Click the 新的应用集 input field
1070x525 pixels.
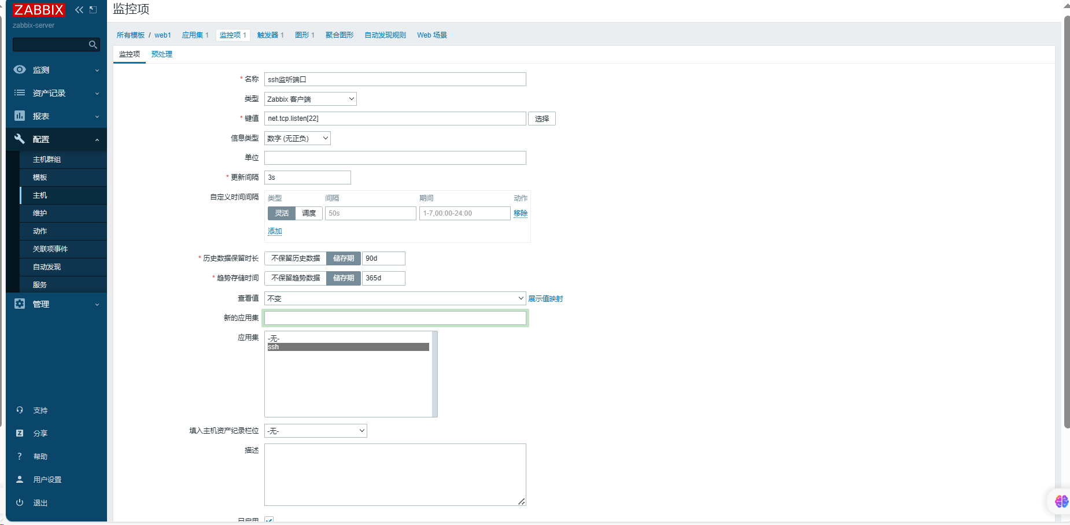point(395,318)
